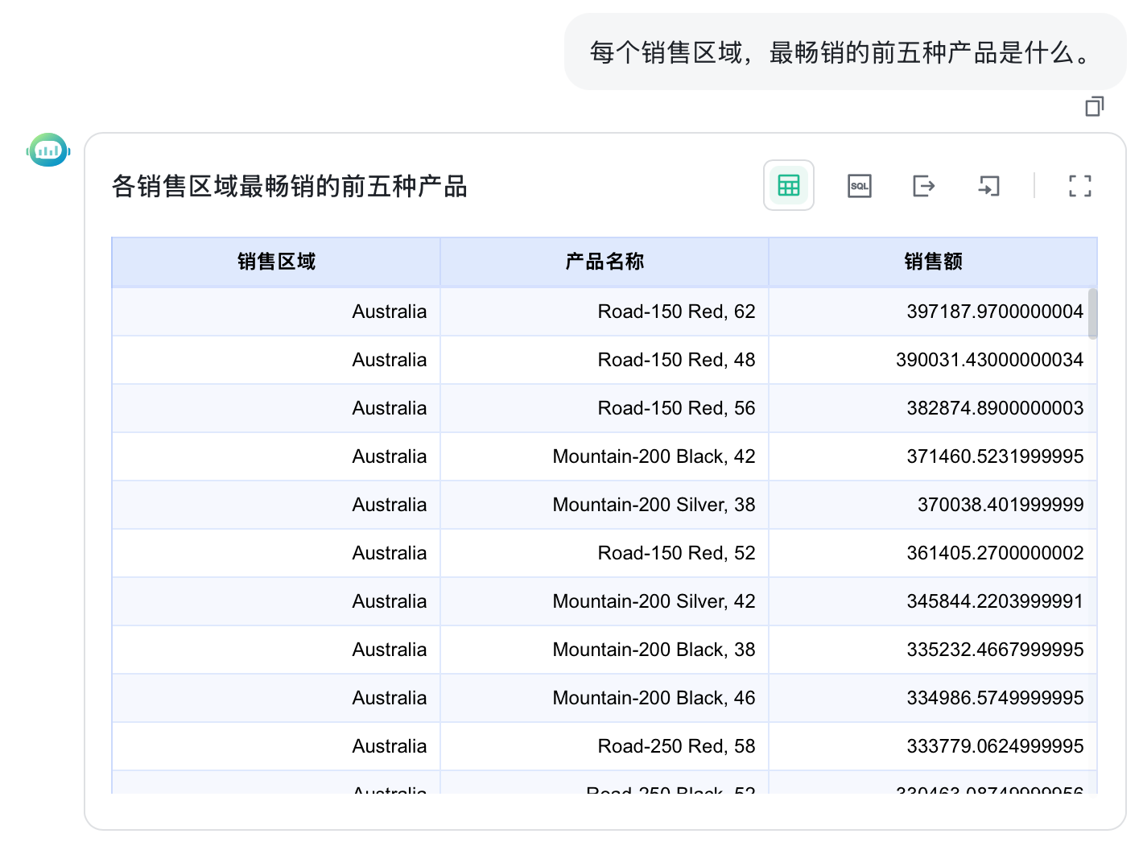The image size is (1143, 842).
Task: Click the 销售额 column header
Action: click(933, 262)
